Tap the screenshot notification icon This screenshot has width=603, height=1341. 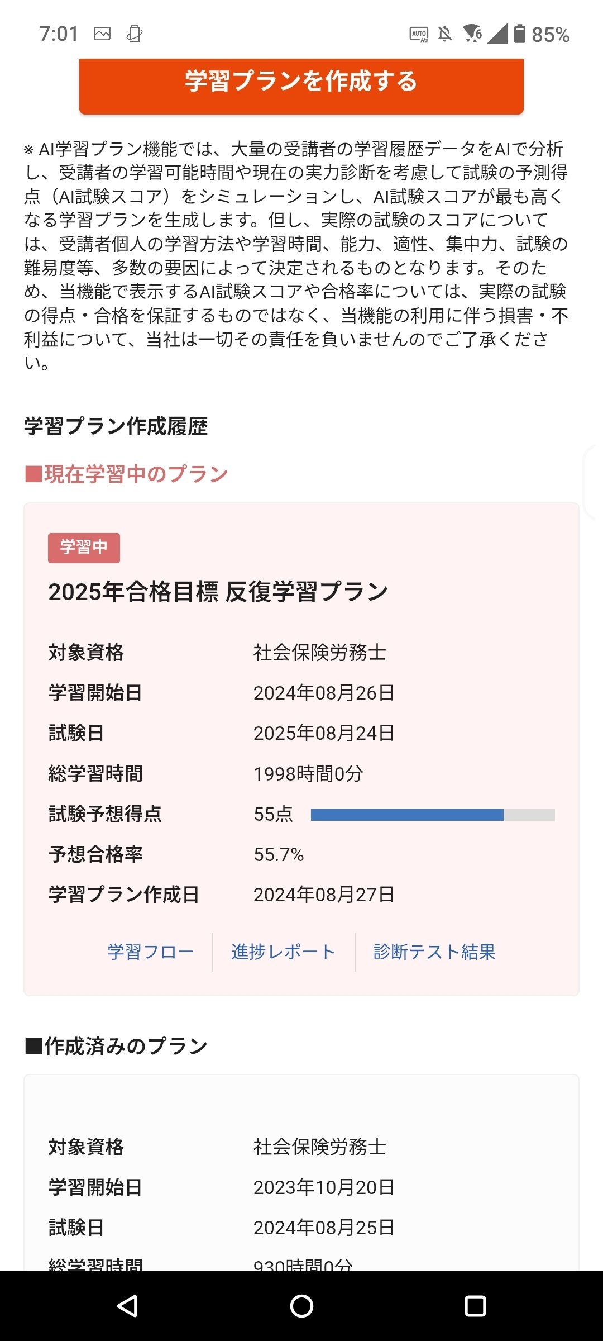click(x=133, y=35)
